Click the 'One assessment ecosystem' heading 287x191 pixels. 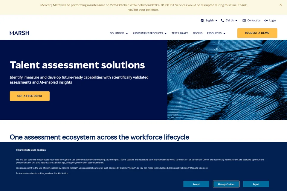pos(99,137)
